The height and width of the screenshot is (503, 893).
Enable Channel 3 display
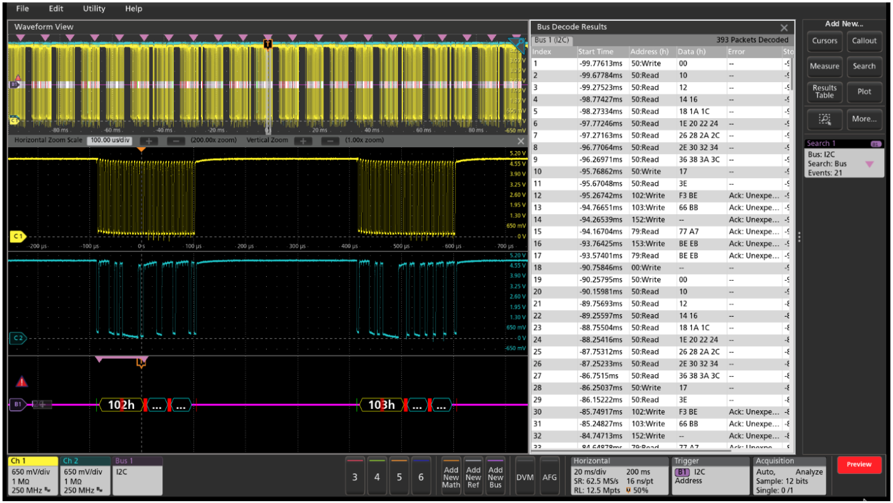355,477
